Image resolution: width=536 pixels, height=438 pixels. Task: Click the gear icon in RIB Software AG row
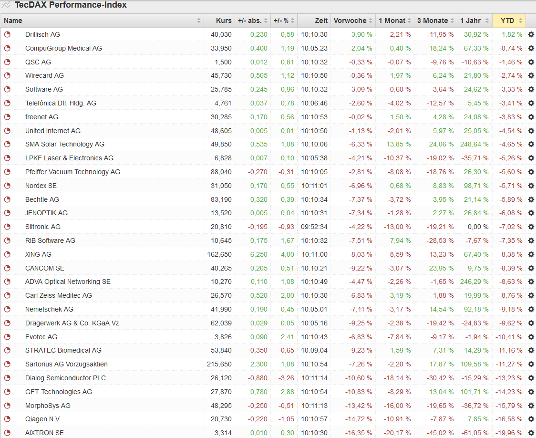click(x=531, y=241)
